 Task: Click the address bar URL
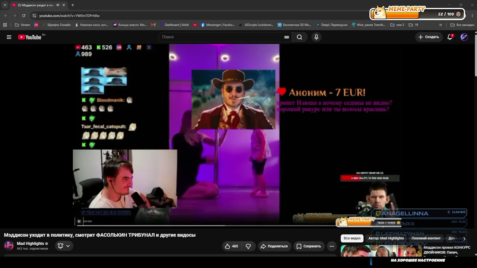pos(69,16)
